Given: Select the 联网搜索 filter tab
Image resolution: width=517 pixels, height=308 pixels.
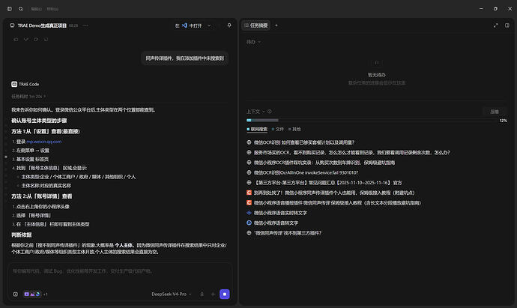Looking at the screenshot, I should pyautogui.click(x=257, y=129).
